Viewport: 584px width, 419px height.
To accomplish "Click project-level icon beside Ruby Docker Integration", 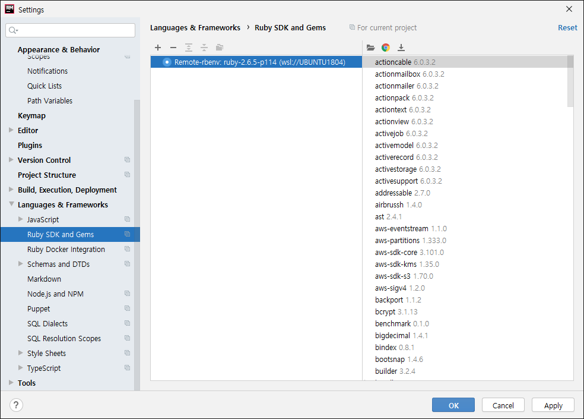I will tap(128, 249).
